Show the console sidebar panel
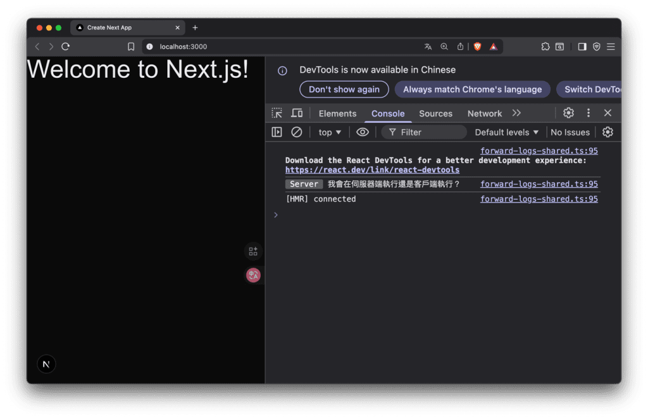This screenshot has height=419, width=648. 277,132
